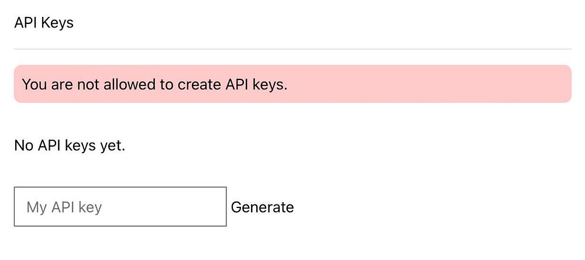585x260 pixels.
Task: Click the 'not allowed to create' error message
Action: [x=154, y=84]
